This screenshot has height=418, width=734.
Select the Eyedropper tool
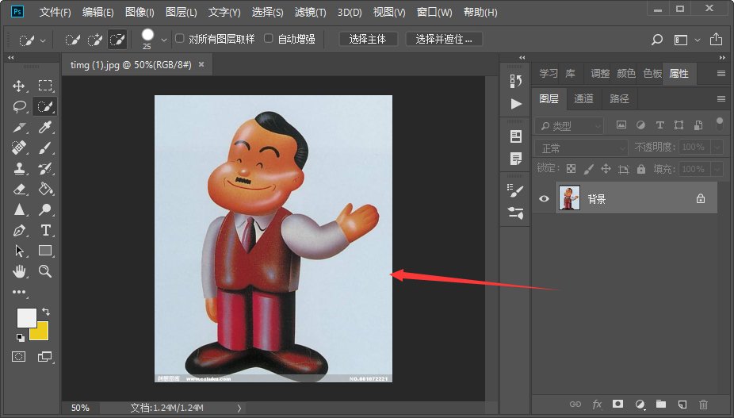click(x=45, y=127)
